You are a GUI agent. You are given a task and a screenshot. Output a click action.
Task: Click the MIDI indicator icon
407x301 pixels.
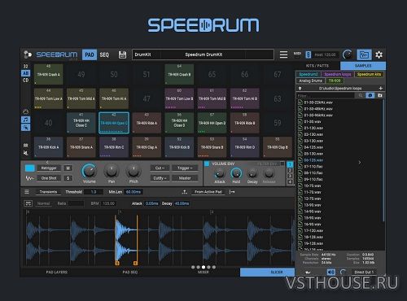(297, 54)
